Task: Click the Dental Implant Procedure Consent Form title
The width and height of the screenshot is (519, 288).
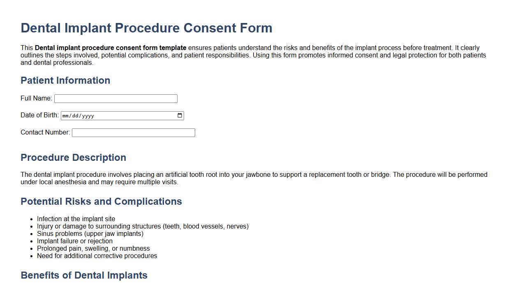Action: tap(146, 27)
